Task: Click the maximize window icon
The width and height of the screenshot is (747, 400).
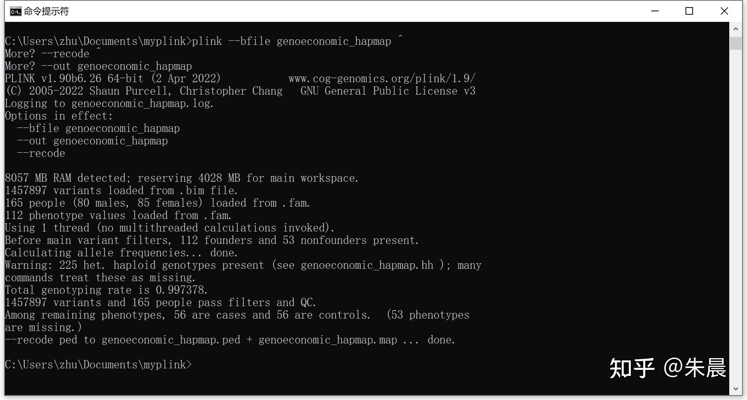Action: click(x=689, y=11)
